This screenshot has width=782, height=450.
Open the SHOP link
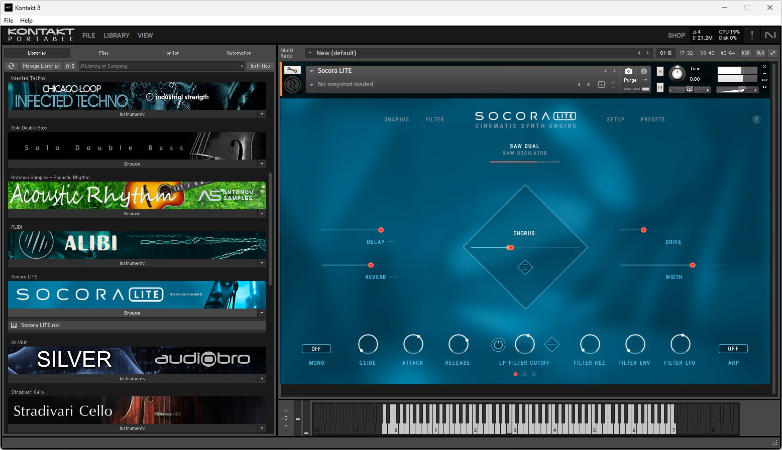(677, 36)
